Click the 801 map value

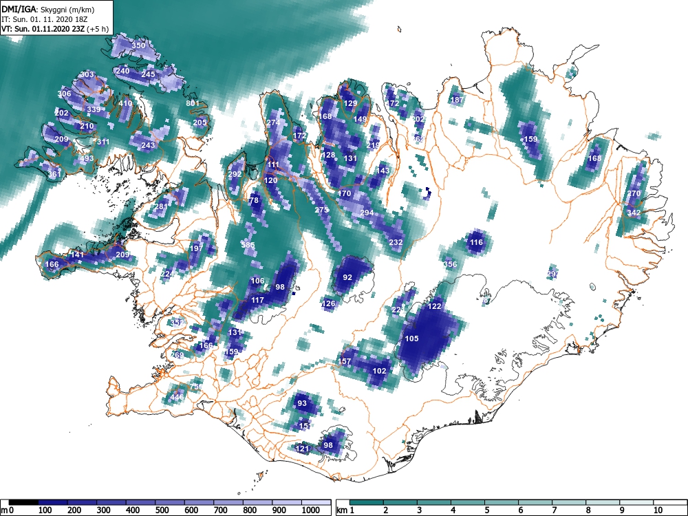coord(193,104)
